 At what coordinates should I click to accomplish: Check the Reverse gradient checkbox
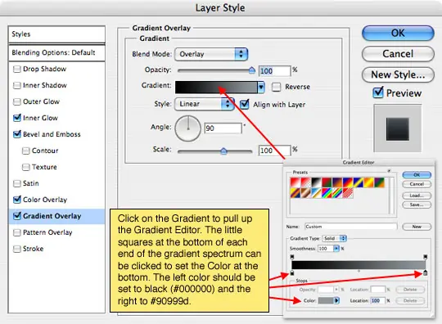pos(277,87)
